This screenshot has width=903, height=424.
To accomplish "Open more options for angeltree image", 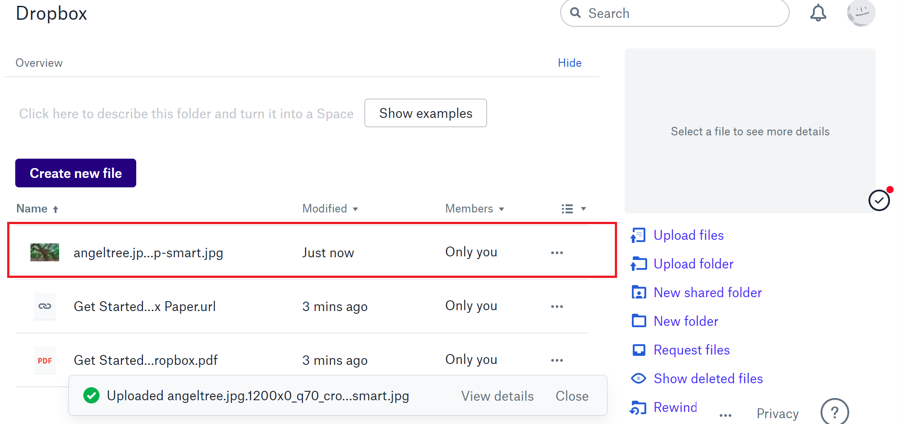I will 557,253.
